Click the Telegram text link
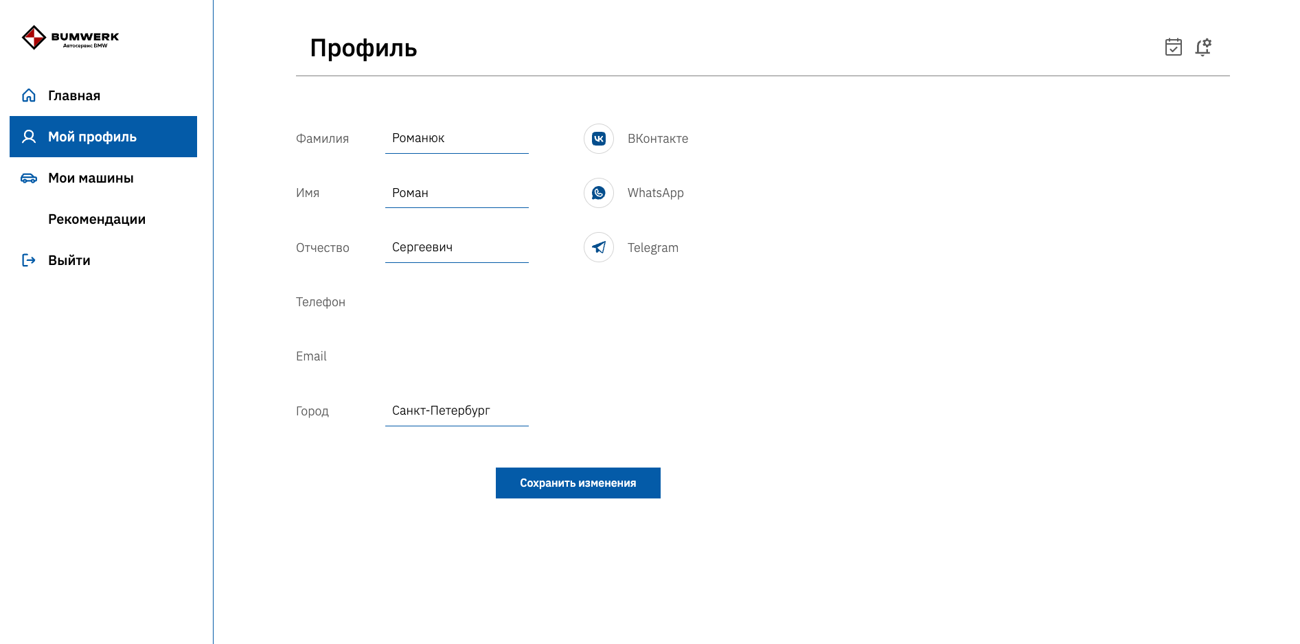The image size is (1300, 644). [x=652, y=248]
